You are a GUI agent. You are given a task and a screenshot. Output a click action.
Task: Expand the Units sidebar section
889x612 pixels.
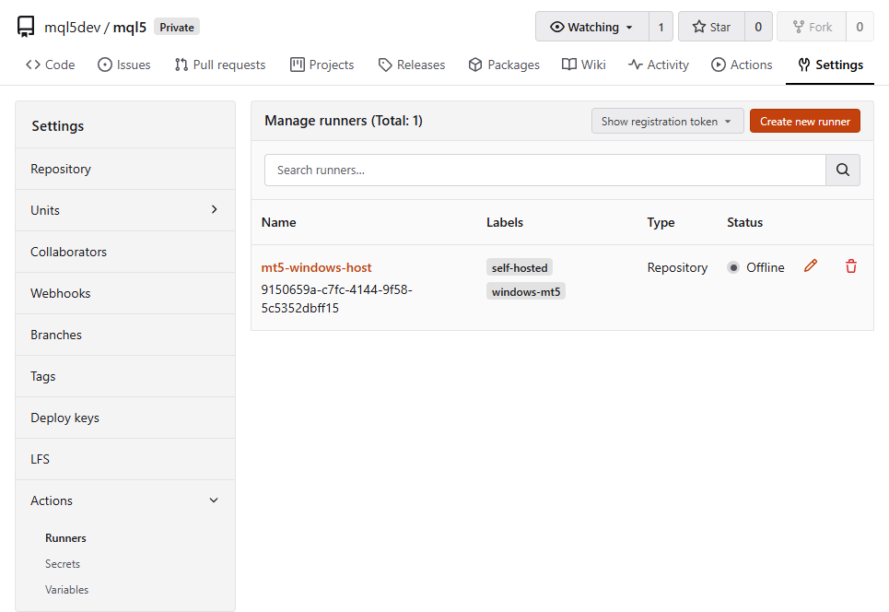(125, 210)
